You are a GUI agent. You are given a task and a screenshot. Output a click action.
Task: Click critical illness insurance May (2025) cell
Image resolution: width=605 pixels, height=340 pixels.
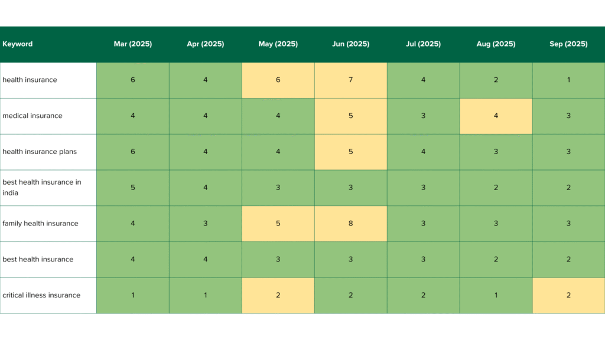pyautogui.click(x=278, y=295)
